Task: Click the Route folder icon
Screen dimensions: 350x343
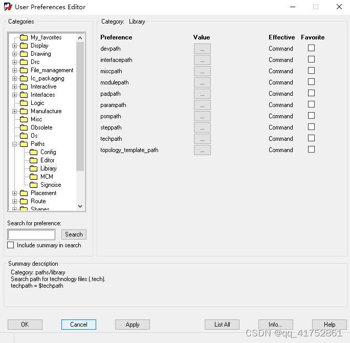Action: click(x=24, y=201)
